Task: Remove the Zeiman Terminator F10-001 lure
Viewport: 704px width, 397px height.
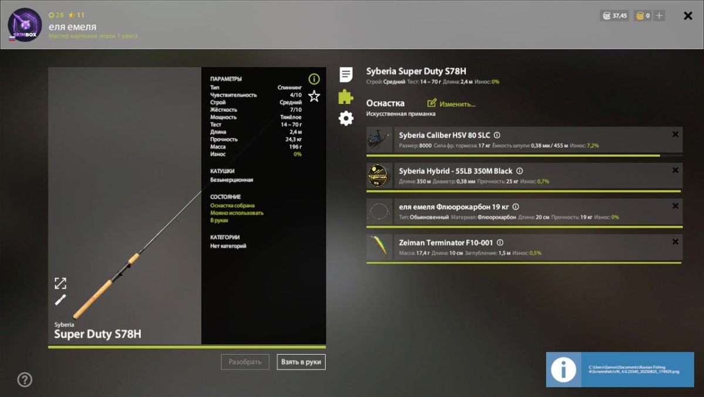Action: point(675,242)
